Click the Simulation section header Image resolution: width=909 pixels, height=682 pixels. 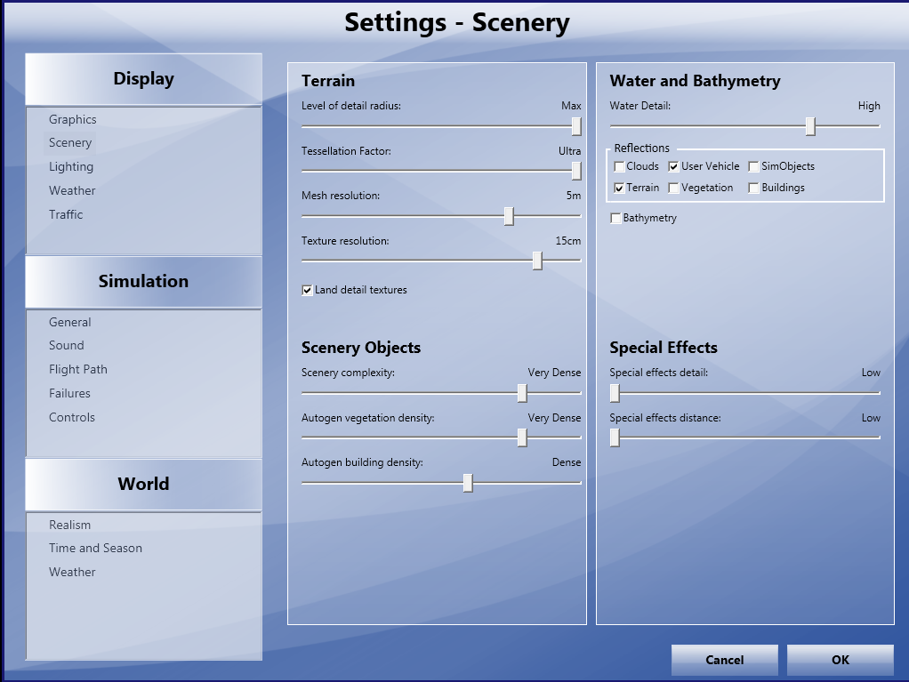click(x=143, y=282)
